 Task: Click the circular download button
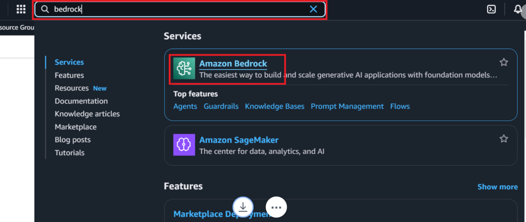pos(244,206)
